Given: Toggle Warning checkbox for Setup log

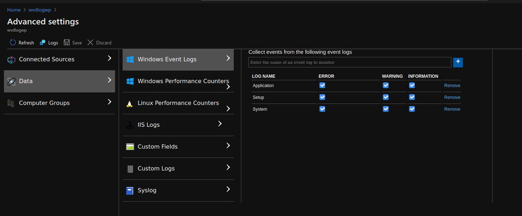Looking at the screenshot, I should pyautogui.click(x=386, y=97).
